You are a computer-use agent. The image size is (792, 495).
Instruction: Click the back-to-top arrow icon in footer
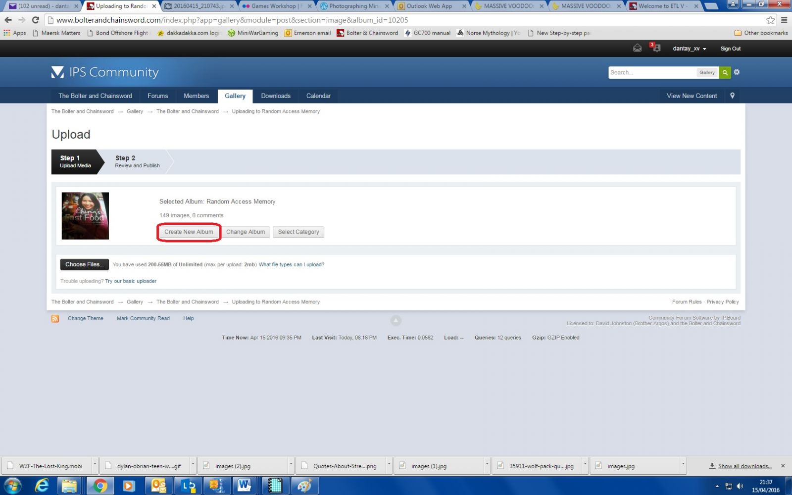(x=396, y=320)
